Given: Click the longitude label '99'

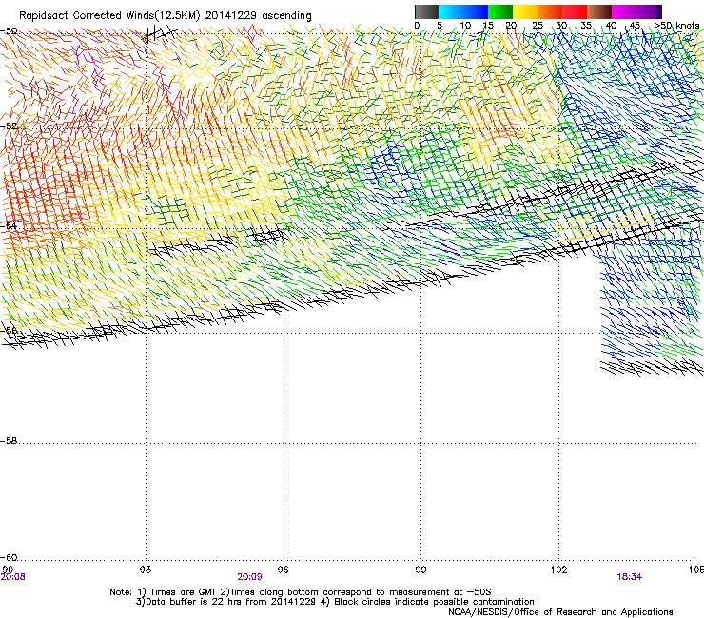Looking at the screenshot, I should coord(420,570).
